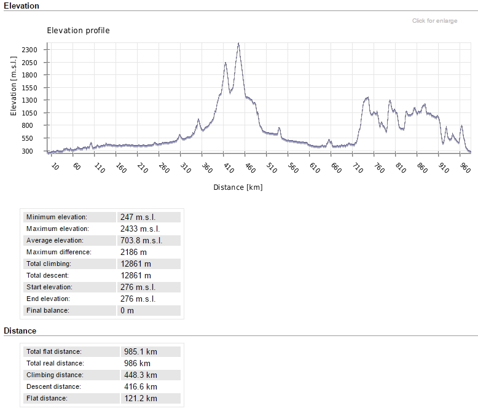Screen dimensions: 478x411
Task: Select the value '416.6 km'
Action: 141,386
